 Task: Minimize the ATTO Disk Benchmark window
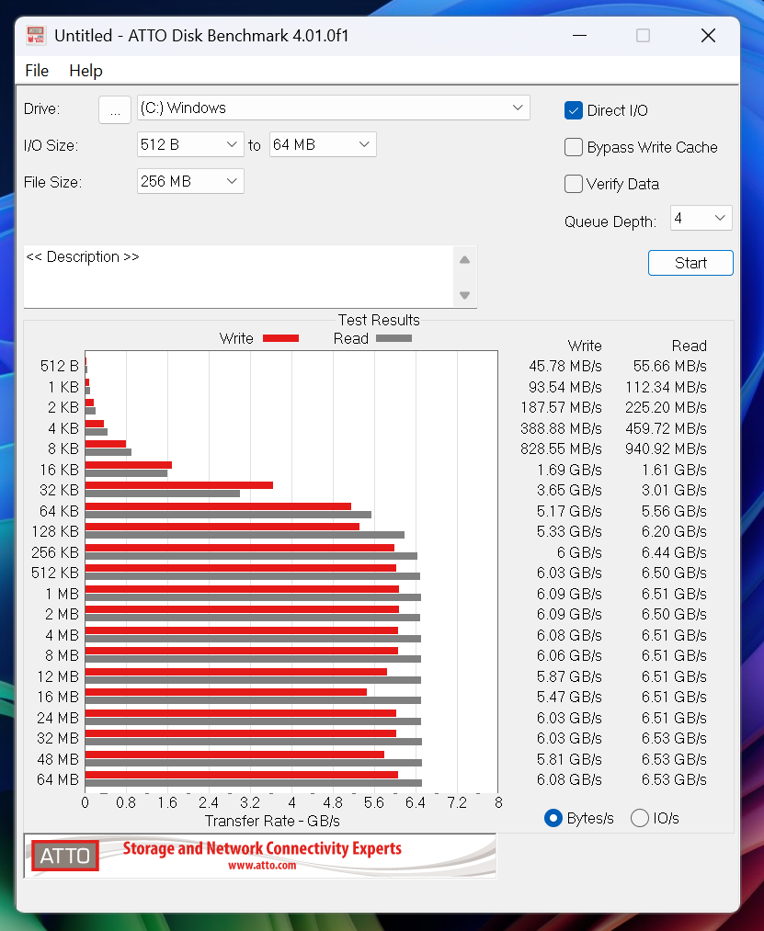tap(579, 36)
